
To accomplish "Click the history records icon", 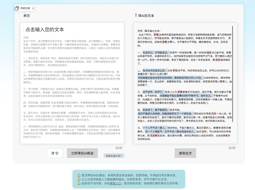I will click(x=17, y=8).
